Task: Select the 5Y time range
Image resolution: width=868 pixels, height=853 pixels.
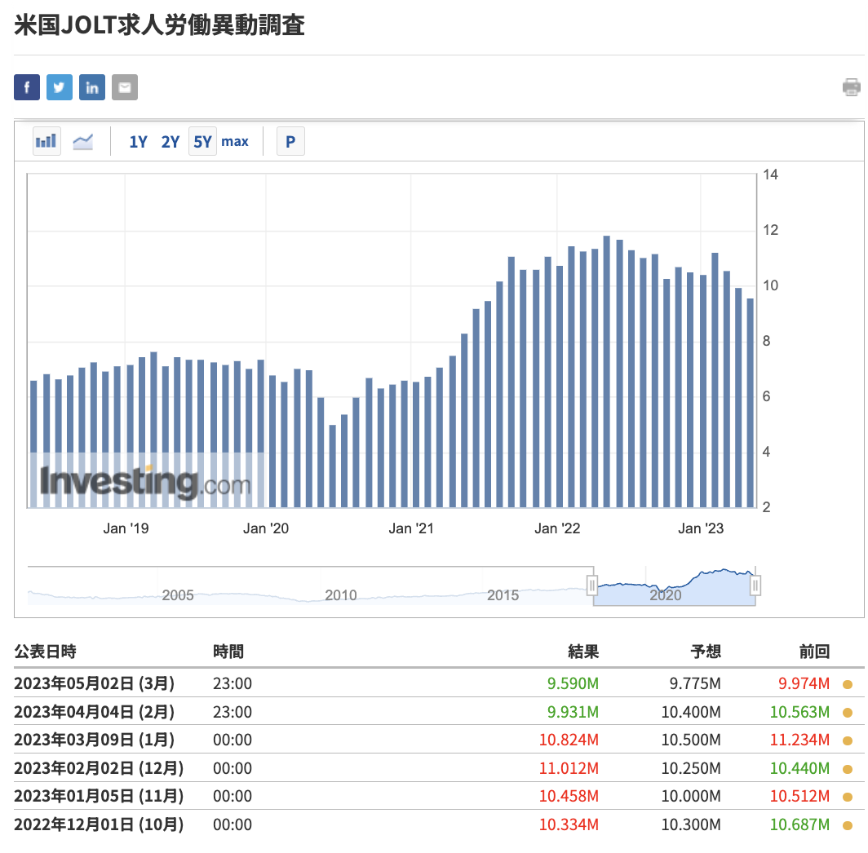Action: (202, 141)
